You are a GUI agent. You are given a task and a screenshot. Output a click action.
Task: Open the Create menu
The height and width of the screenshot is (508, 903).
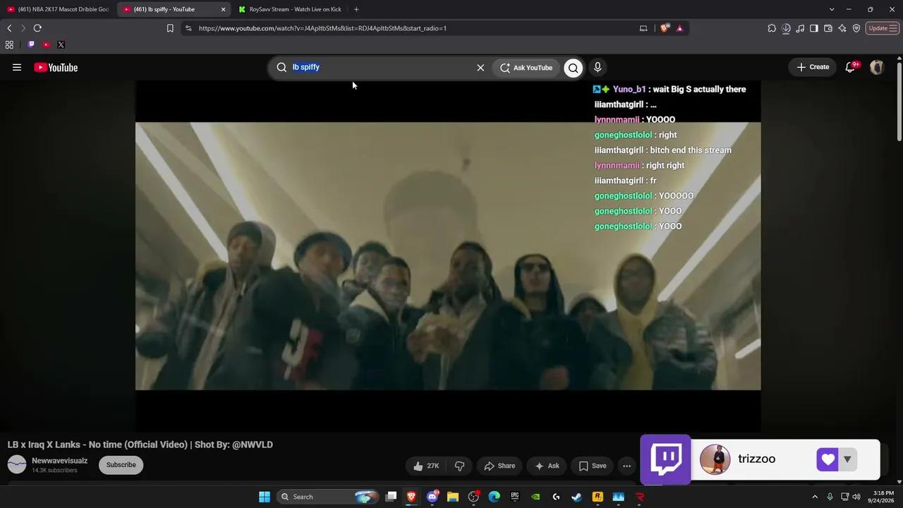pyautogui.click(x=813, y=67)
